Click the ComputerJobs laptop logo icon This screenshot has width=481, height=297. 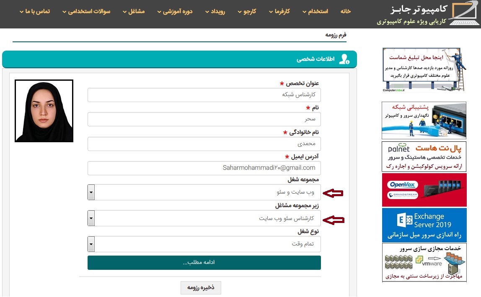[464, 13]
